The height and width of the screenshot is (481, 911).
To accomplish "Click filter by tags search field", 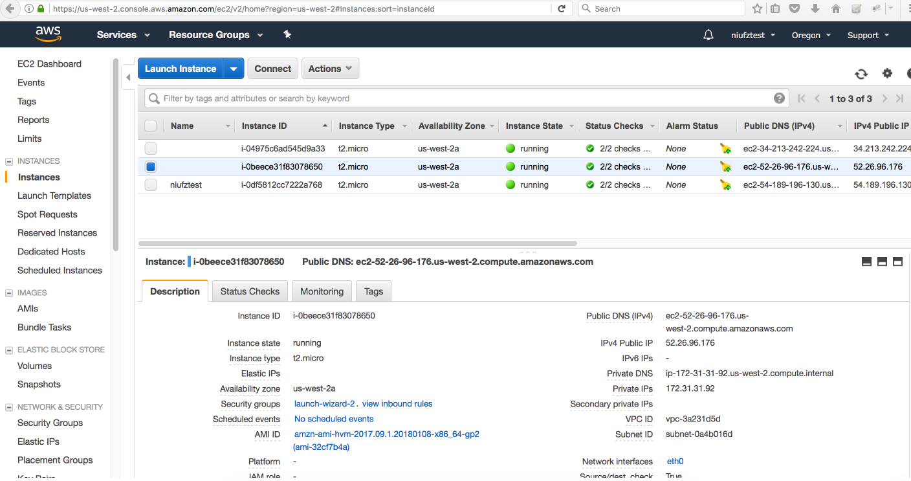I will point(466,98).
